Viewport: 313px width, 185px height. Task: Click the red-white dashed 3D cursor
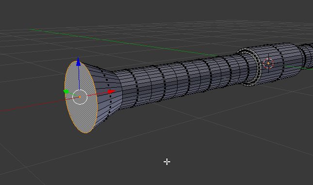[268, 63]
